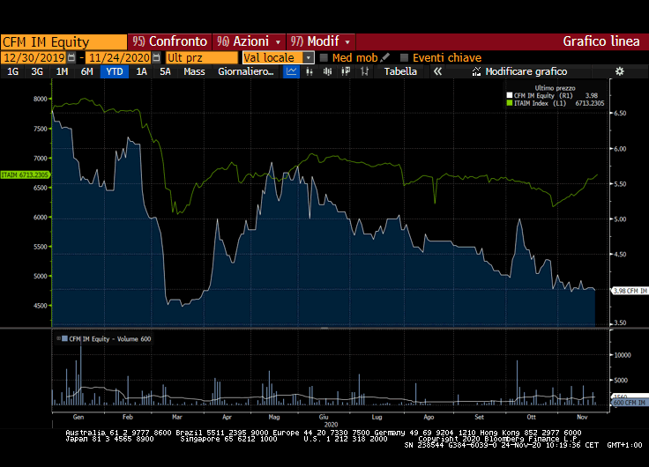This screenshot has width=649, height=467.
Task: Click the 600 CFM IM volume axis label
Action: coord(630,403)
